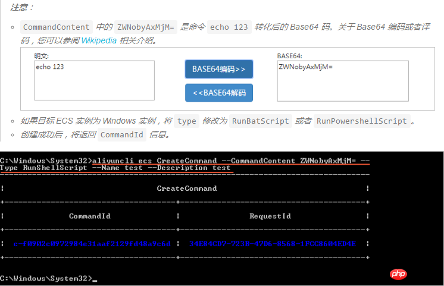Focus the BASE64 output text area
This screenshot has width=444, height=286.
tap(343, 81)
